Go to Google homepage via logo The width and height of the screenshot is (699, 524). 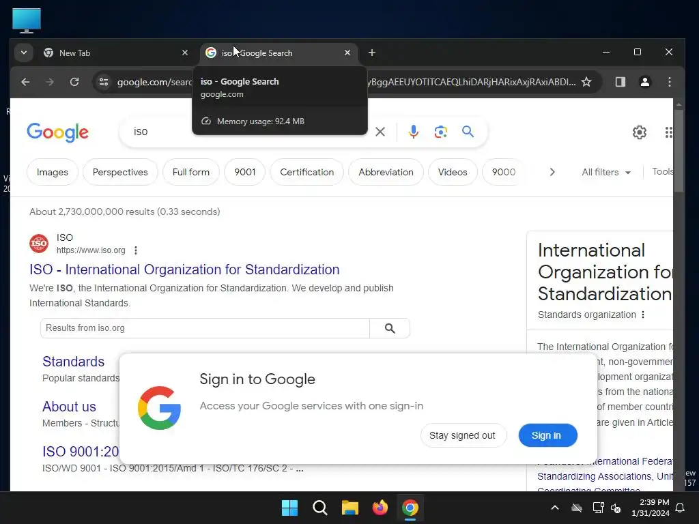pos(57,132)
